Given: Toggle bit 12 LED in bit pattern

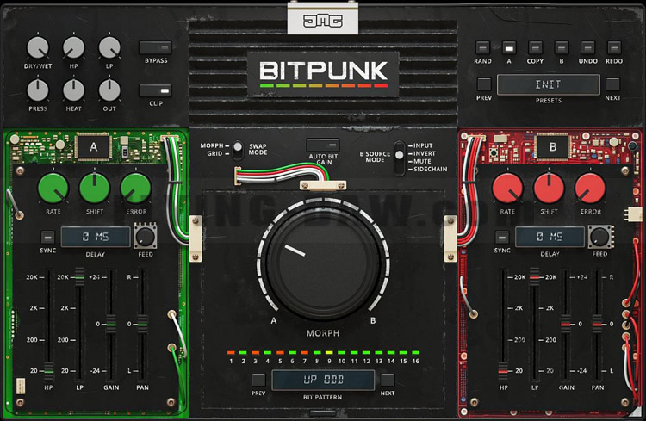Looking at the screenshot, I should [x=366, y=353].
